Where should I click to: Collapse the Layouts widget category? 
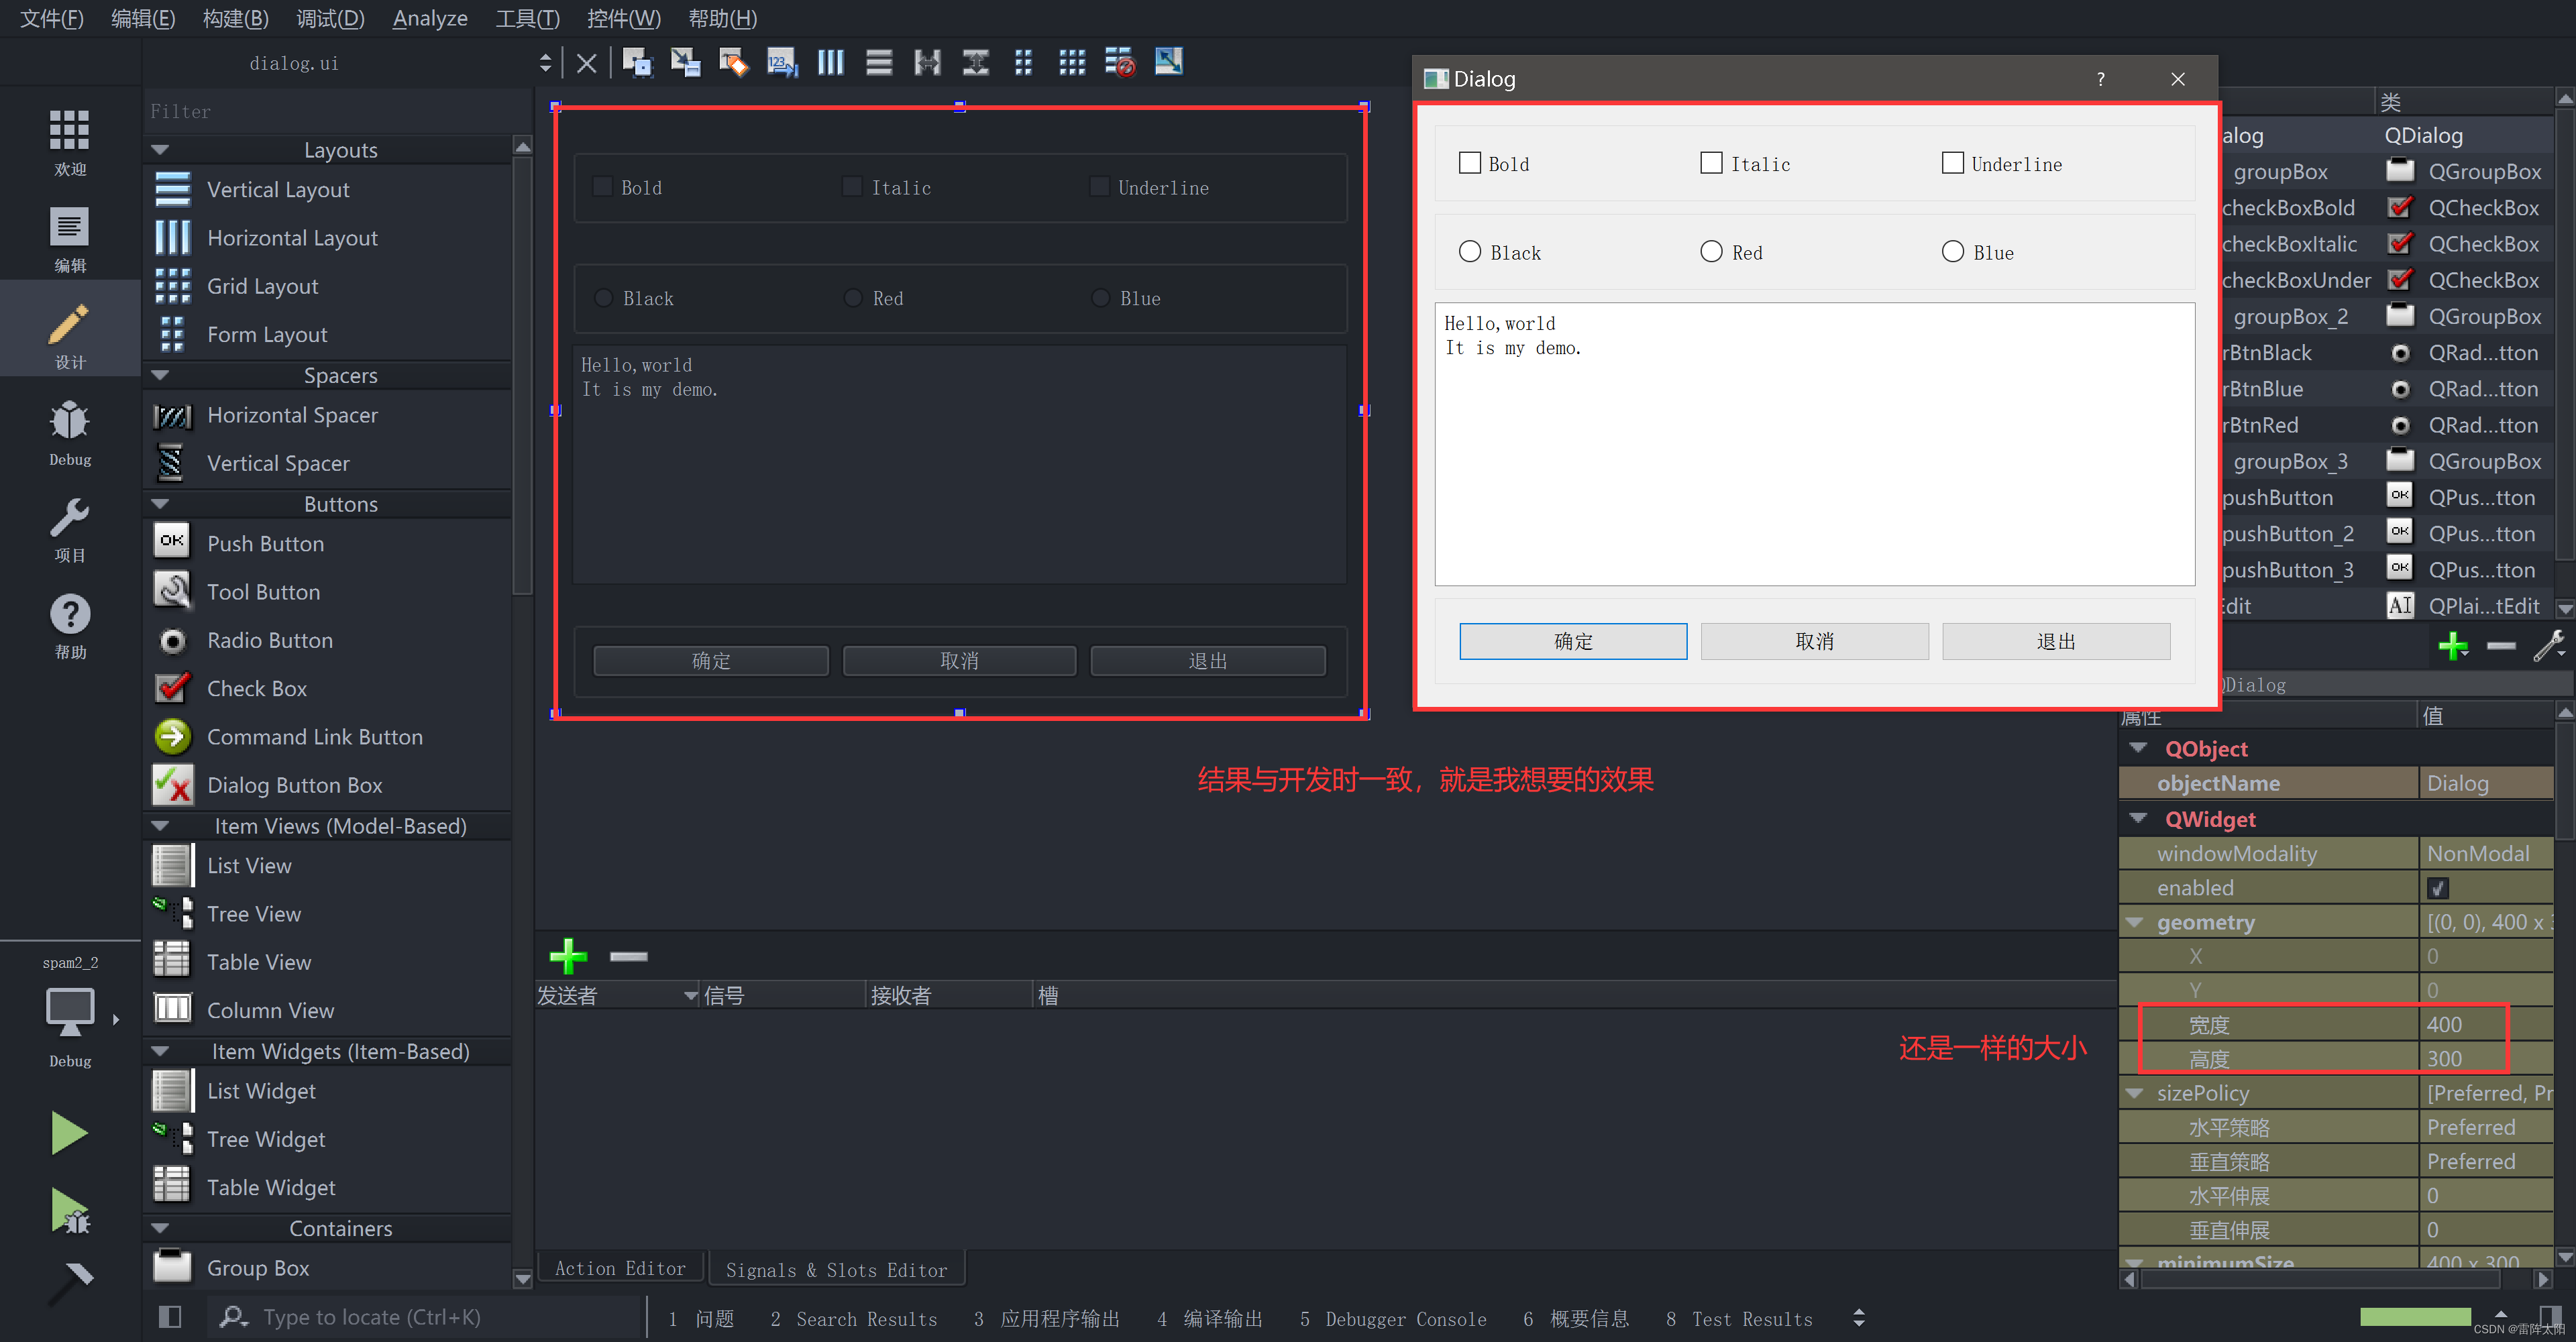tap(160, 150)
